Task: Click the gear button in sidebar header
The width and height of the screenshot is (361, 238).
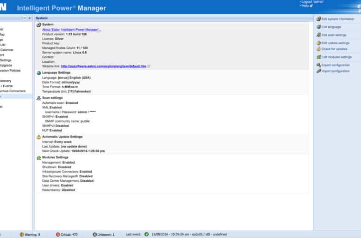Action: (30, 18)
